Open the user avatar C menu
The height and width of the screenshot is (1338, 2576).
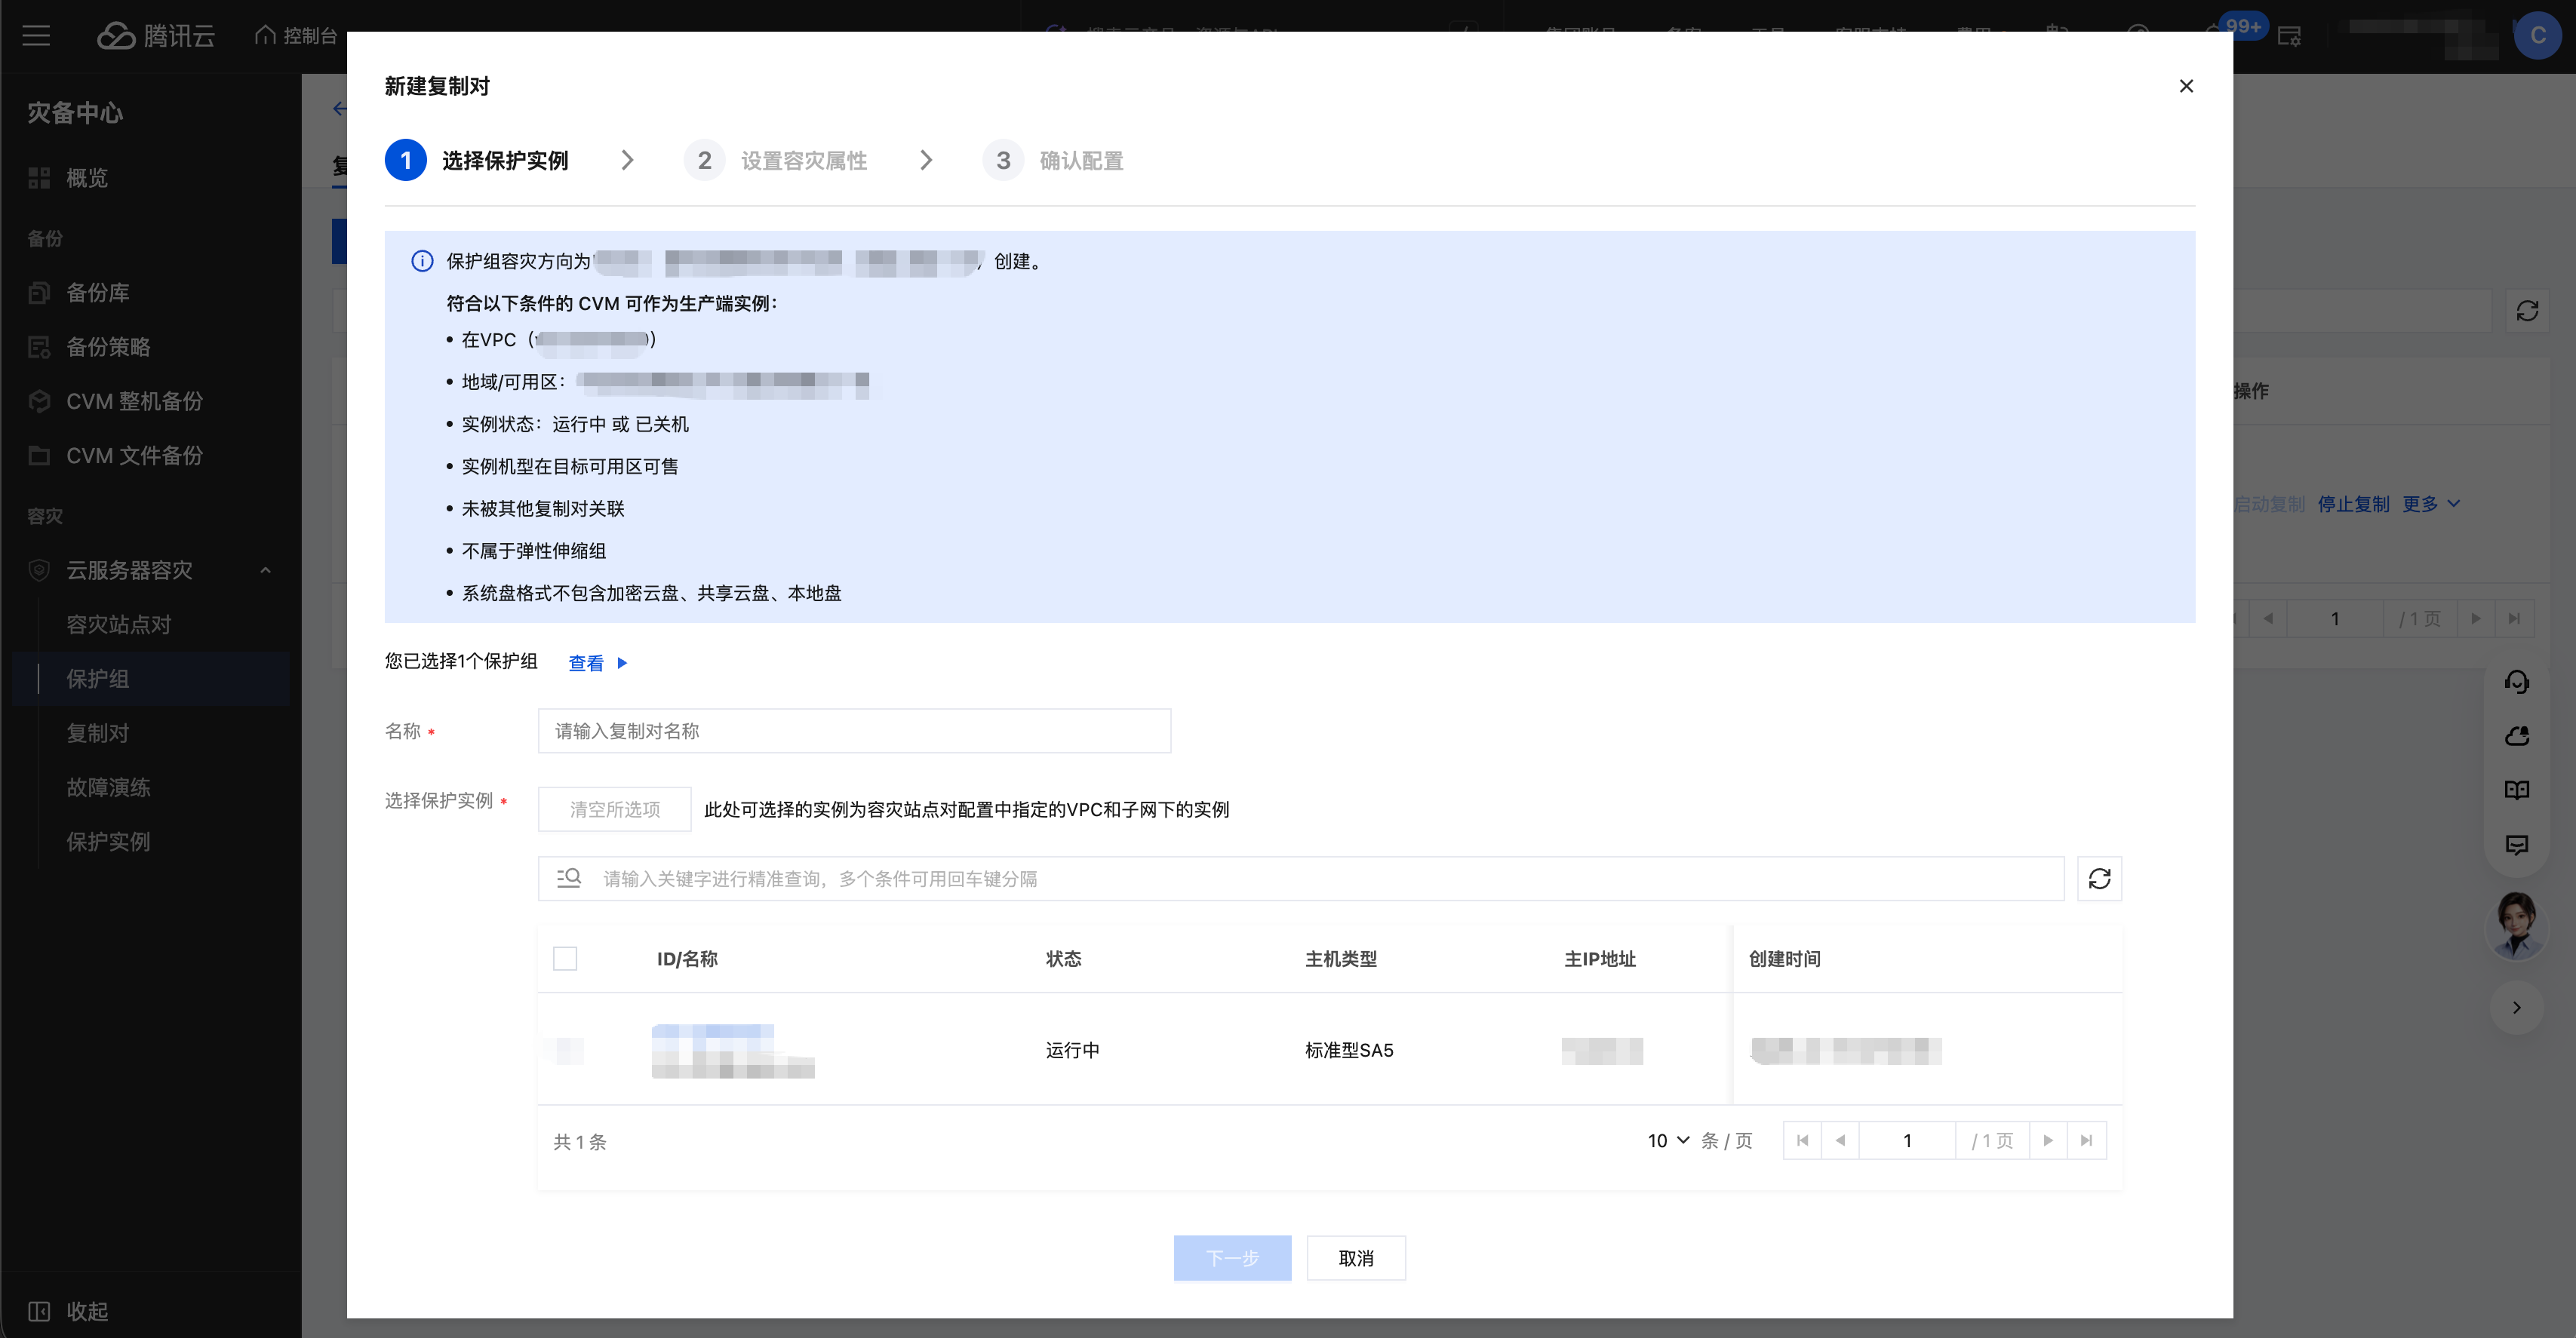(2537, 36)
